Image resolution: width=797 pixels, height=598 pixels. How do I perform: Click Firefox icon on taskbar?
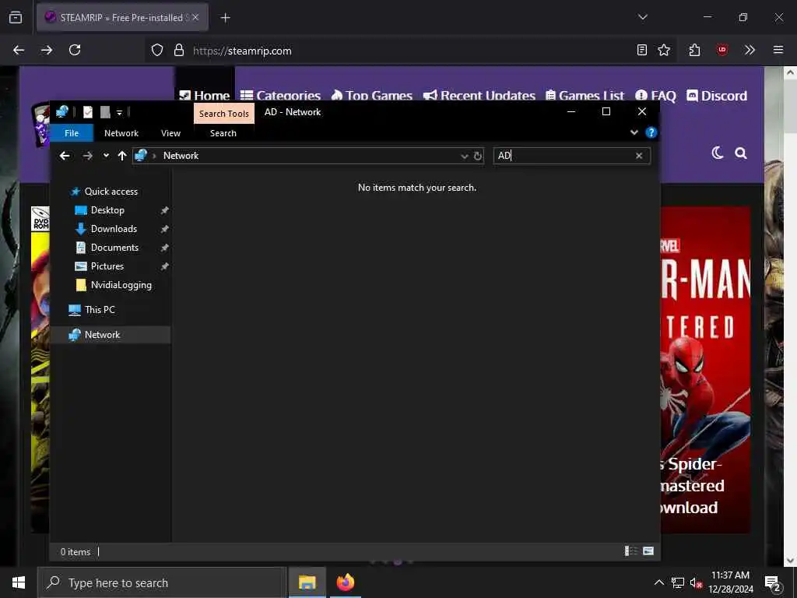tap(345, 582)
